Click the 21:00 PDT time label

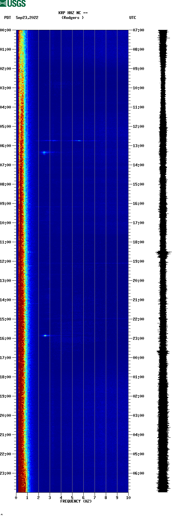point(6,435)
